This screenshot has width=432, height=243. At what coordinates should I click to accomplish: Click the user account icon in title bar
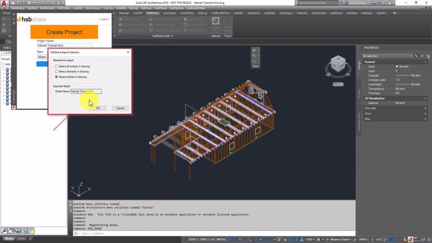347,3
